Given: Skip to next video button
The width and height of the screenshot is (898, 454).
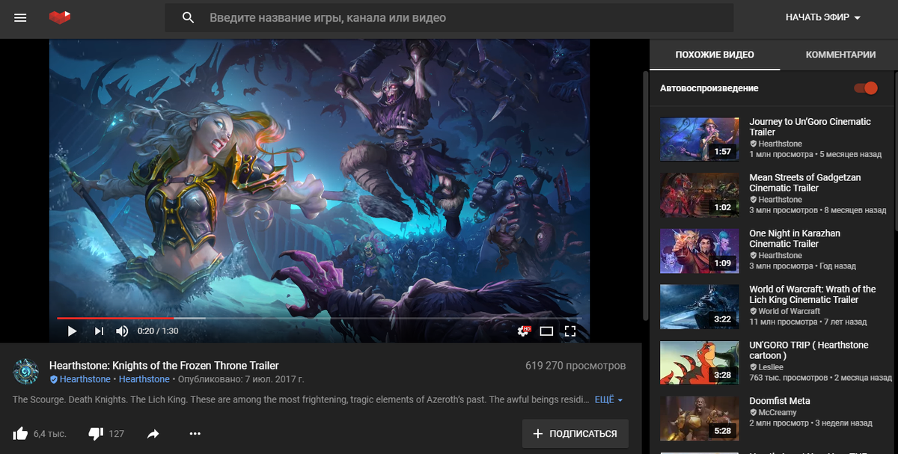Looking at the screenshot, I should 99,331.
